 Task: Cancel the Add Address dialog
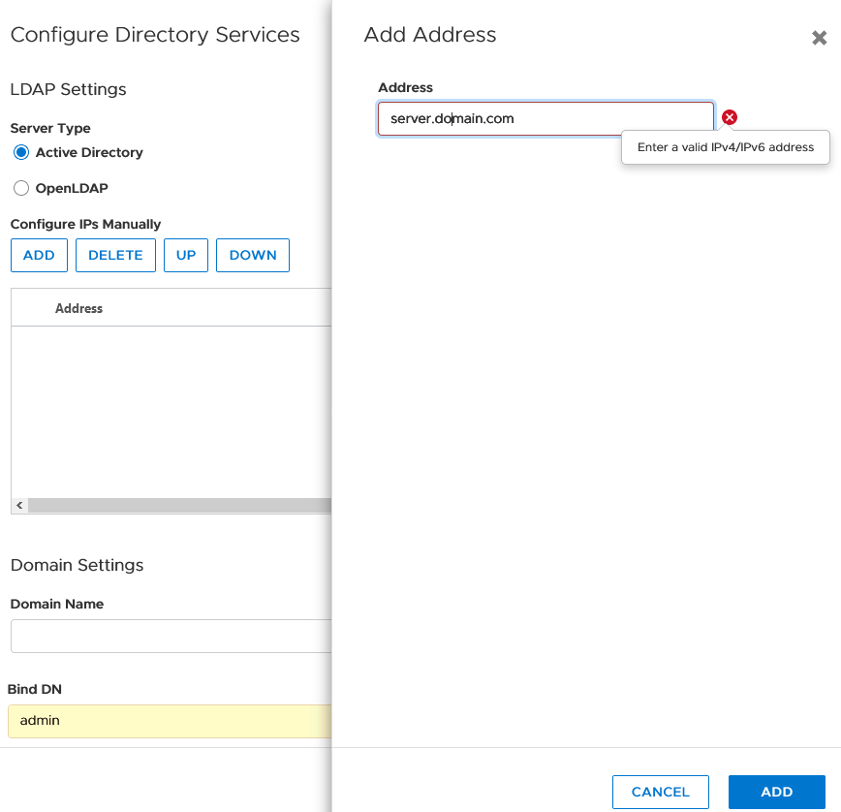coord(660,792)
